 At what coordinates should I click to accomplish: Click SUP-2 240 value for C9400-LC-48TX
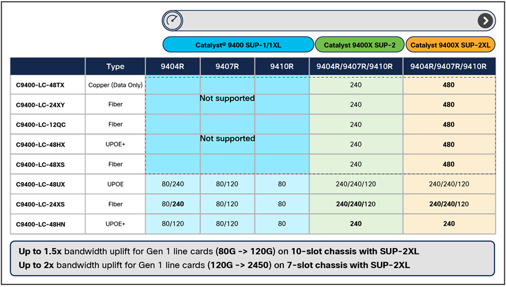(x=356, y=85)
